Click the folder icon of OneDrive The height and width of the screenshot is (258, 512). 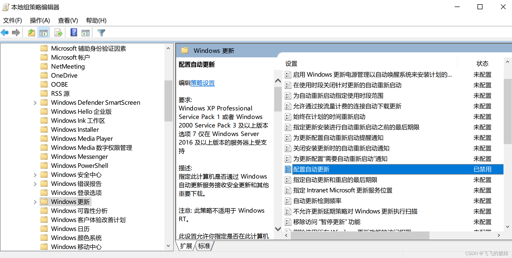pyautogui.click(x=44, y=75)
